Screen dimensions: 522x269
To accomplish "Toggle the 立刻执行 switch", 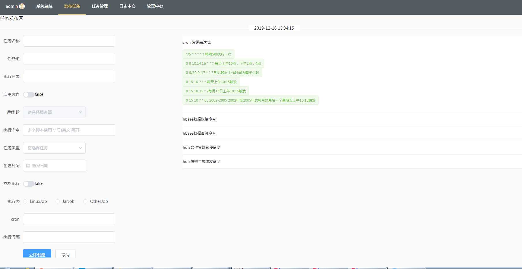I will tap(28, 184).
